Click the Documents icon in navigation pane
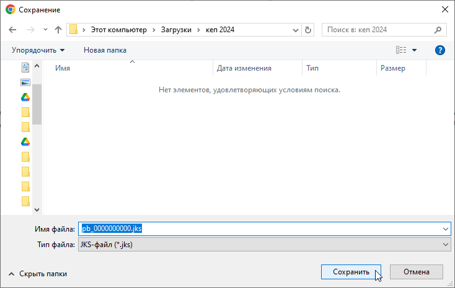 pos(25,67)
